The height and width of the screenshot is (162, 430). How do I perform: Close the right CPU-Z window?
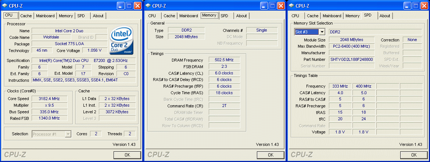(424, 5)
